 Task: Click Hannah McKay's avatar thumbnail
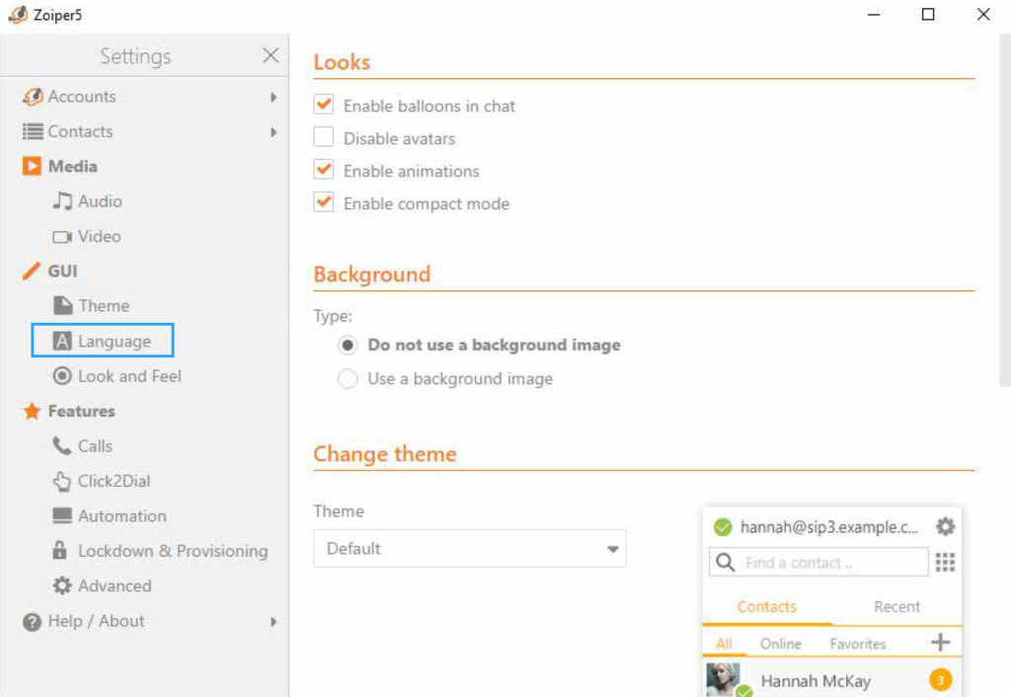[724, 679]
